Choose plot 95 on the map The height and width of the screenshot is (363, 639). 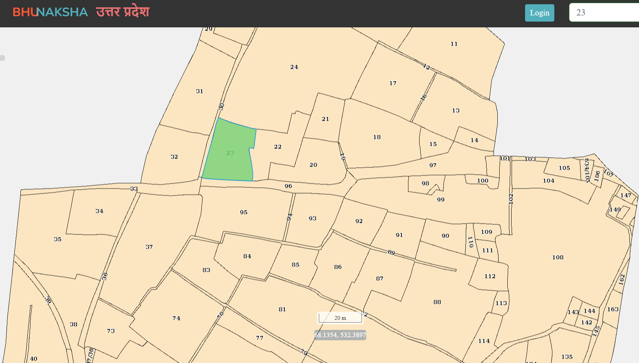point(244,212)
